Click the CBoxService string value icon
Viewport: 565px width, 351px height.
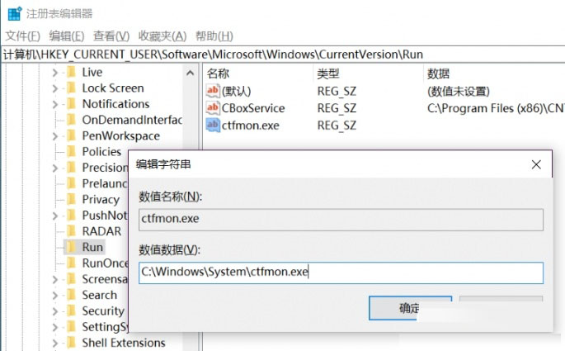click(213, 108)
